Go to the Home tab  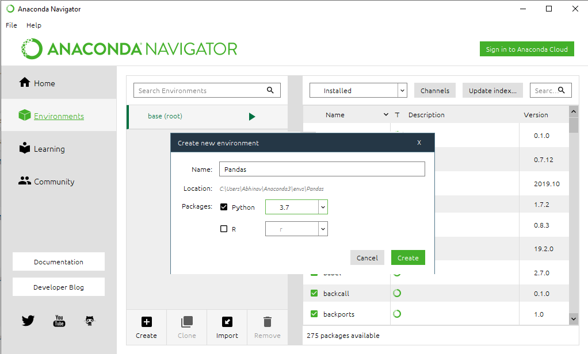point(59,82)
